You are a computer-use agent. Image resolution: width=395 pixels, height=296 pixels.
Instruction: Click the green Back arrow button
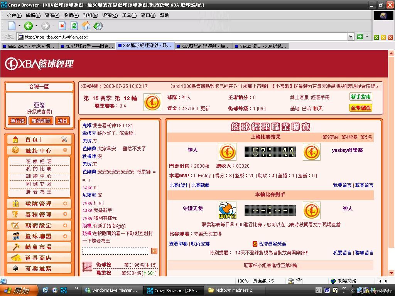pyautogui.click(x=28, y=26)
